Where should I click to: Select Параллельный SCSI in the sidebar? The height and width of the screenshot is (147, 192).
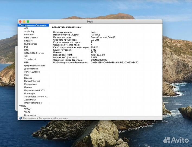coord(35,90)
